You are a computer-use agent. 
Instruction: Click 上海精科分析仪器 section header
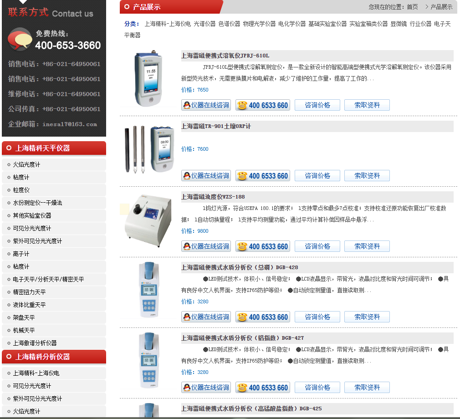click(x=54, y=357)
